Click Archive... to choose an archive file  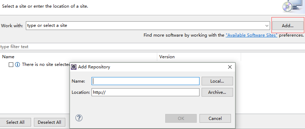[217, 92]
